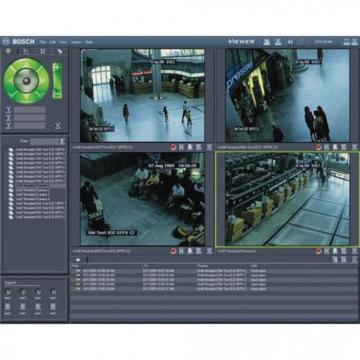Open the PTZ settings gear tab
Viewport: 360px width, 360px height.
(9, 51)
